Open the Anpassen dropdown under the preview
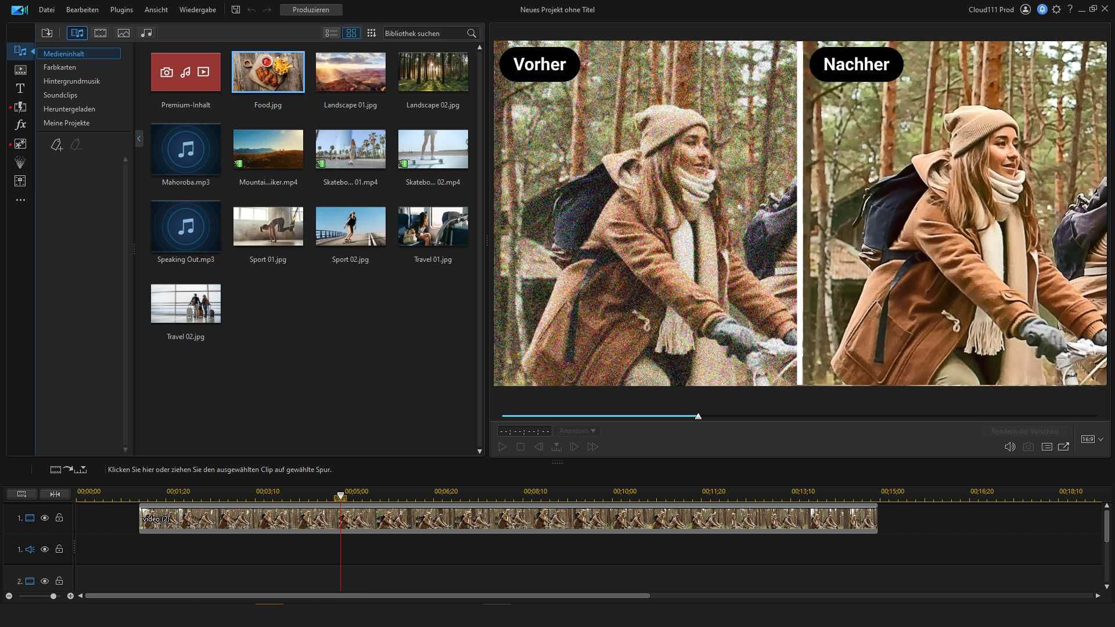 (x=576, y=431)
